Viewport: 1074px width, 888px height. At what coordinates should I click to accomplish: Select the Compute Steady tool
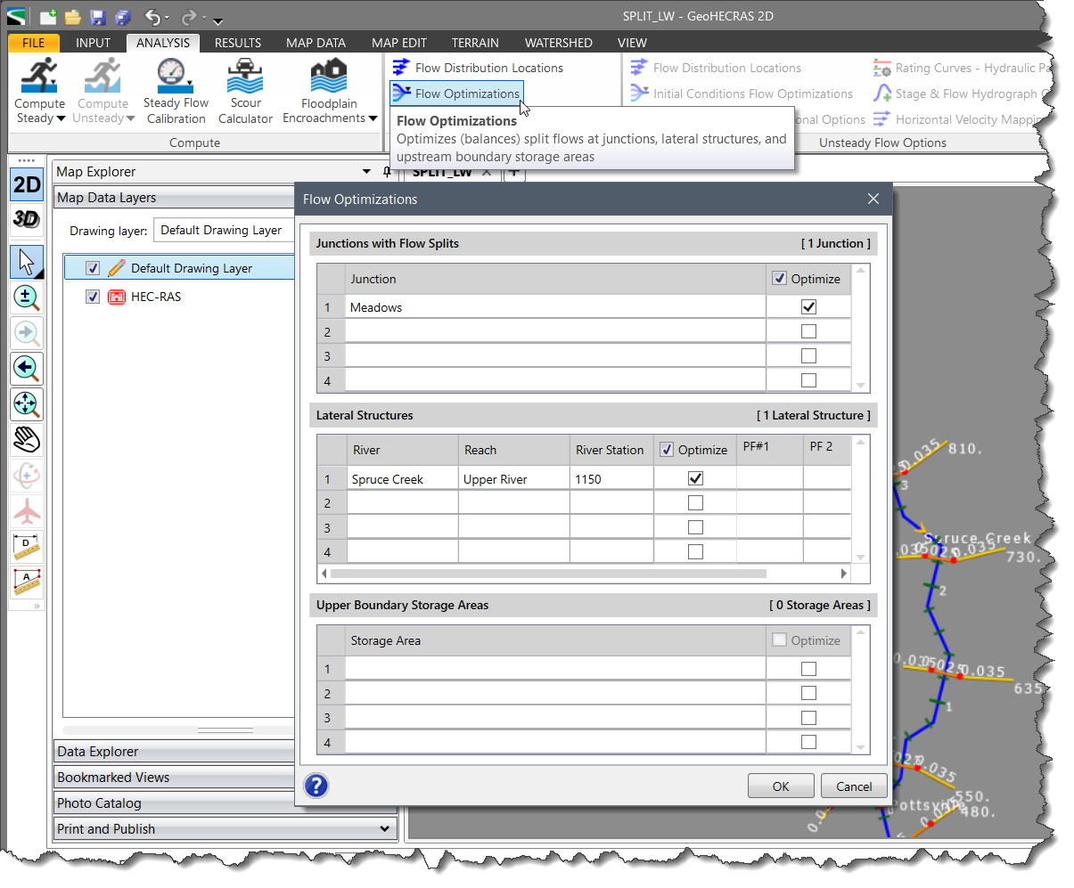pos(39,85)
